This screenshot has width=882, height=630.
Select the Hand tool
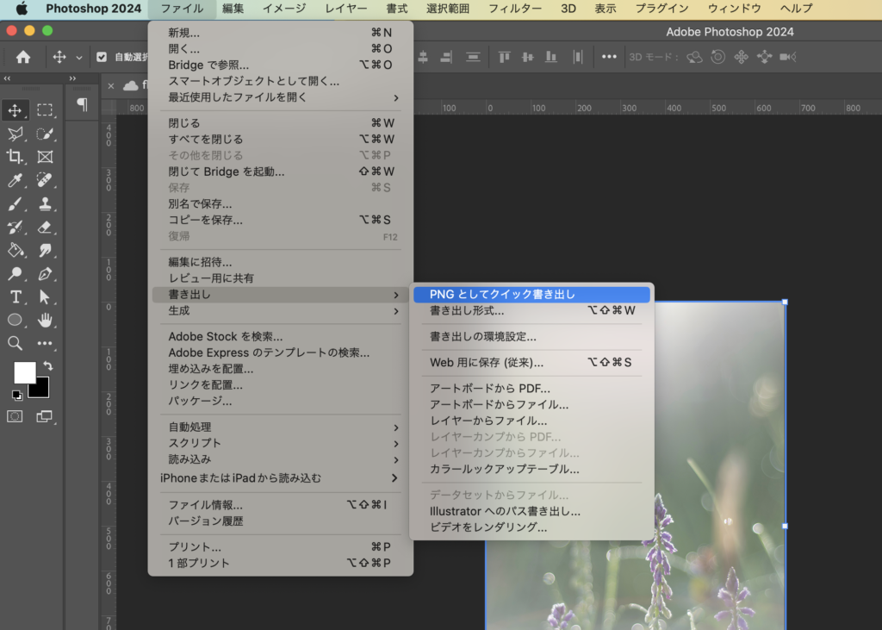[x=45, y=320]
